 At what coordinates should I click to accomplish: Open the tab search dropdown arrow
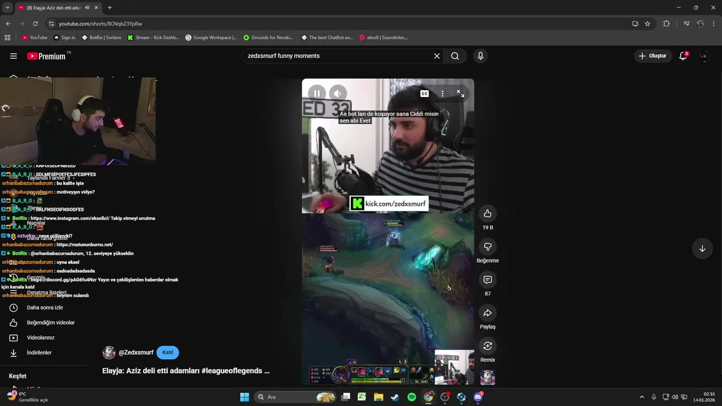pos(7,7)
